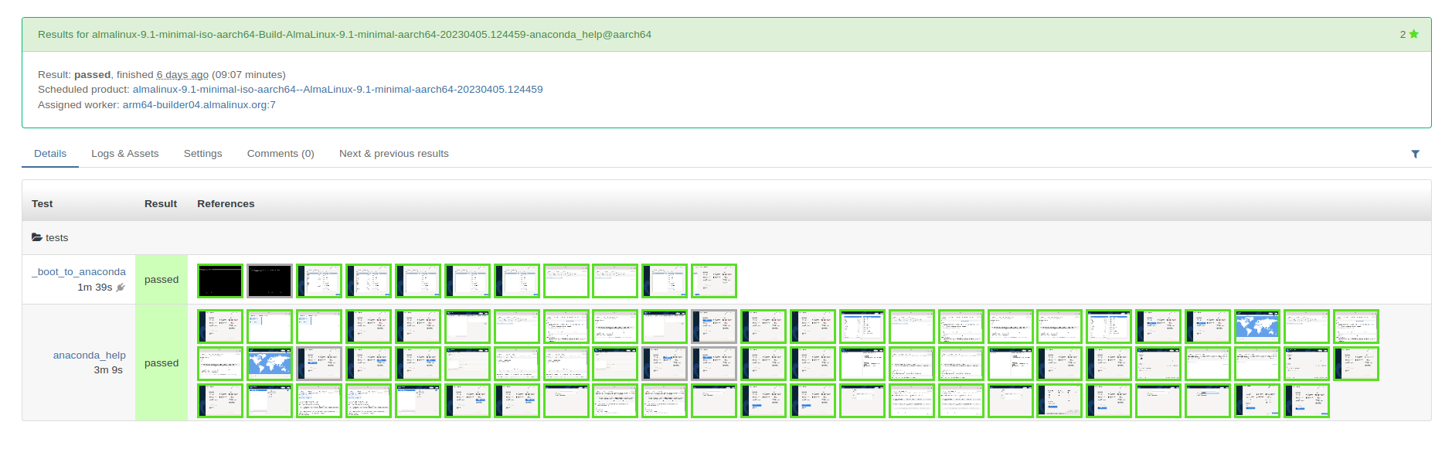
Task: Open last thumbnail in _boot_to_anaconda row
Action: pyautogui.click(x=714, y=281)
